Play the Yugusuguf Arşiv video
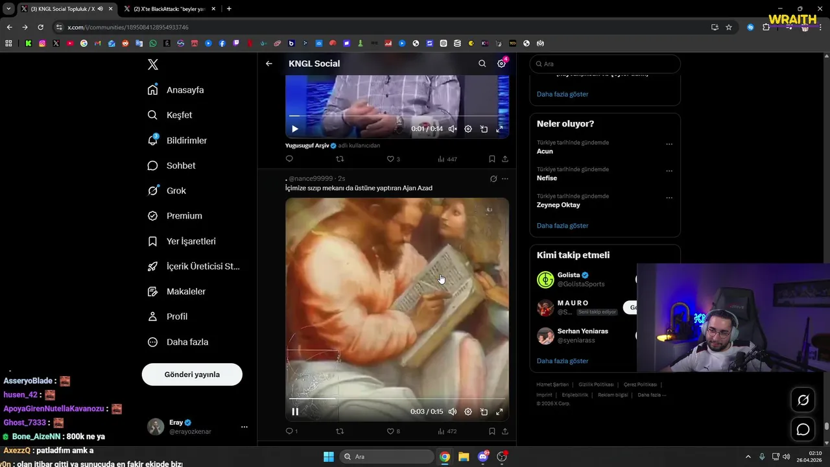830x467 pixels. click(x=295, y=129)
